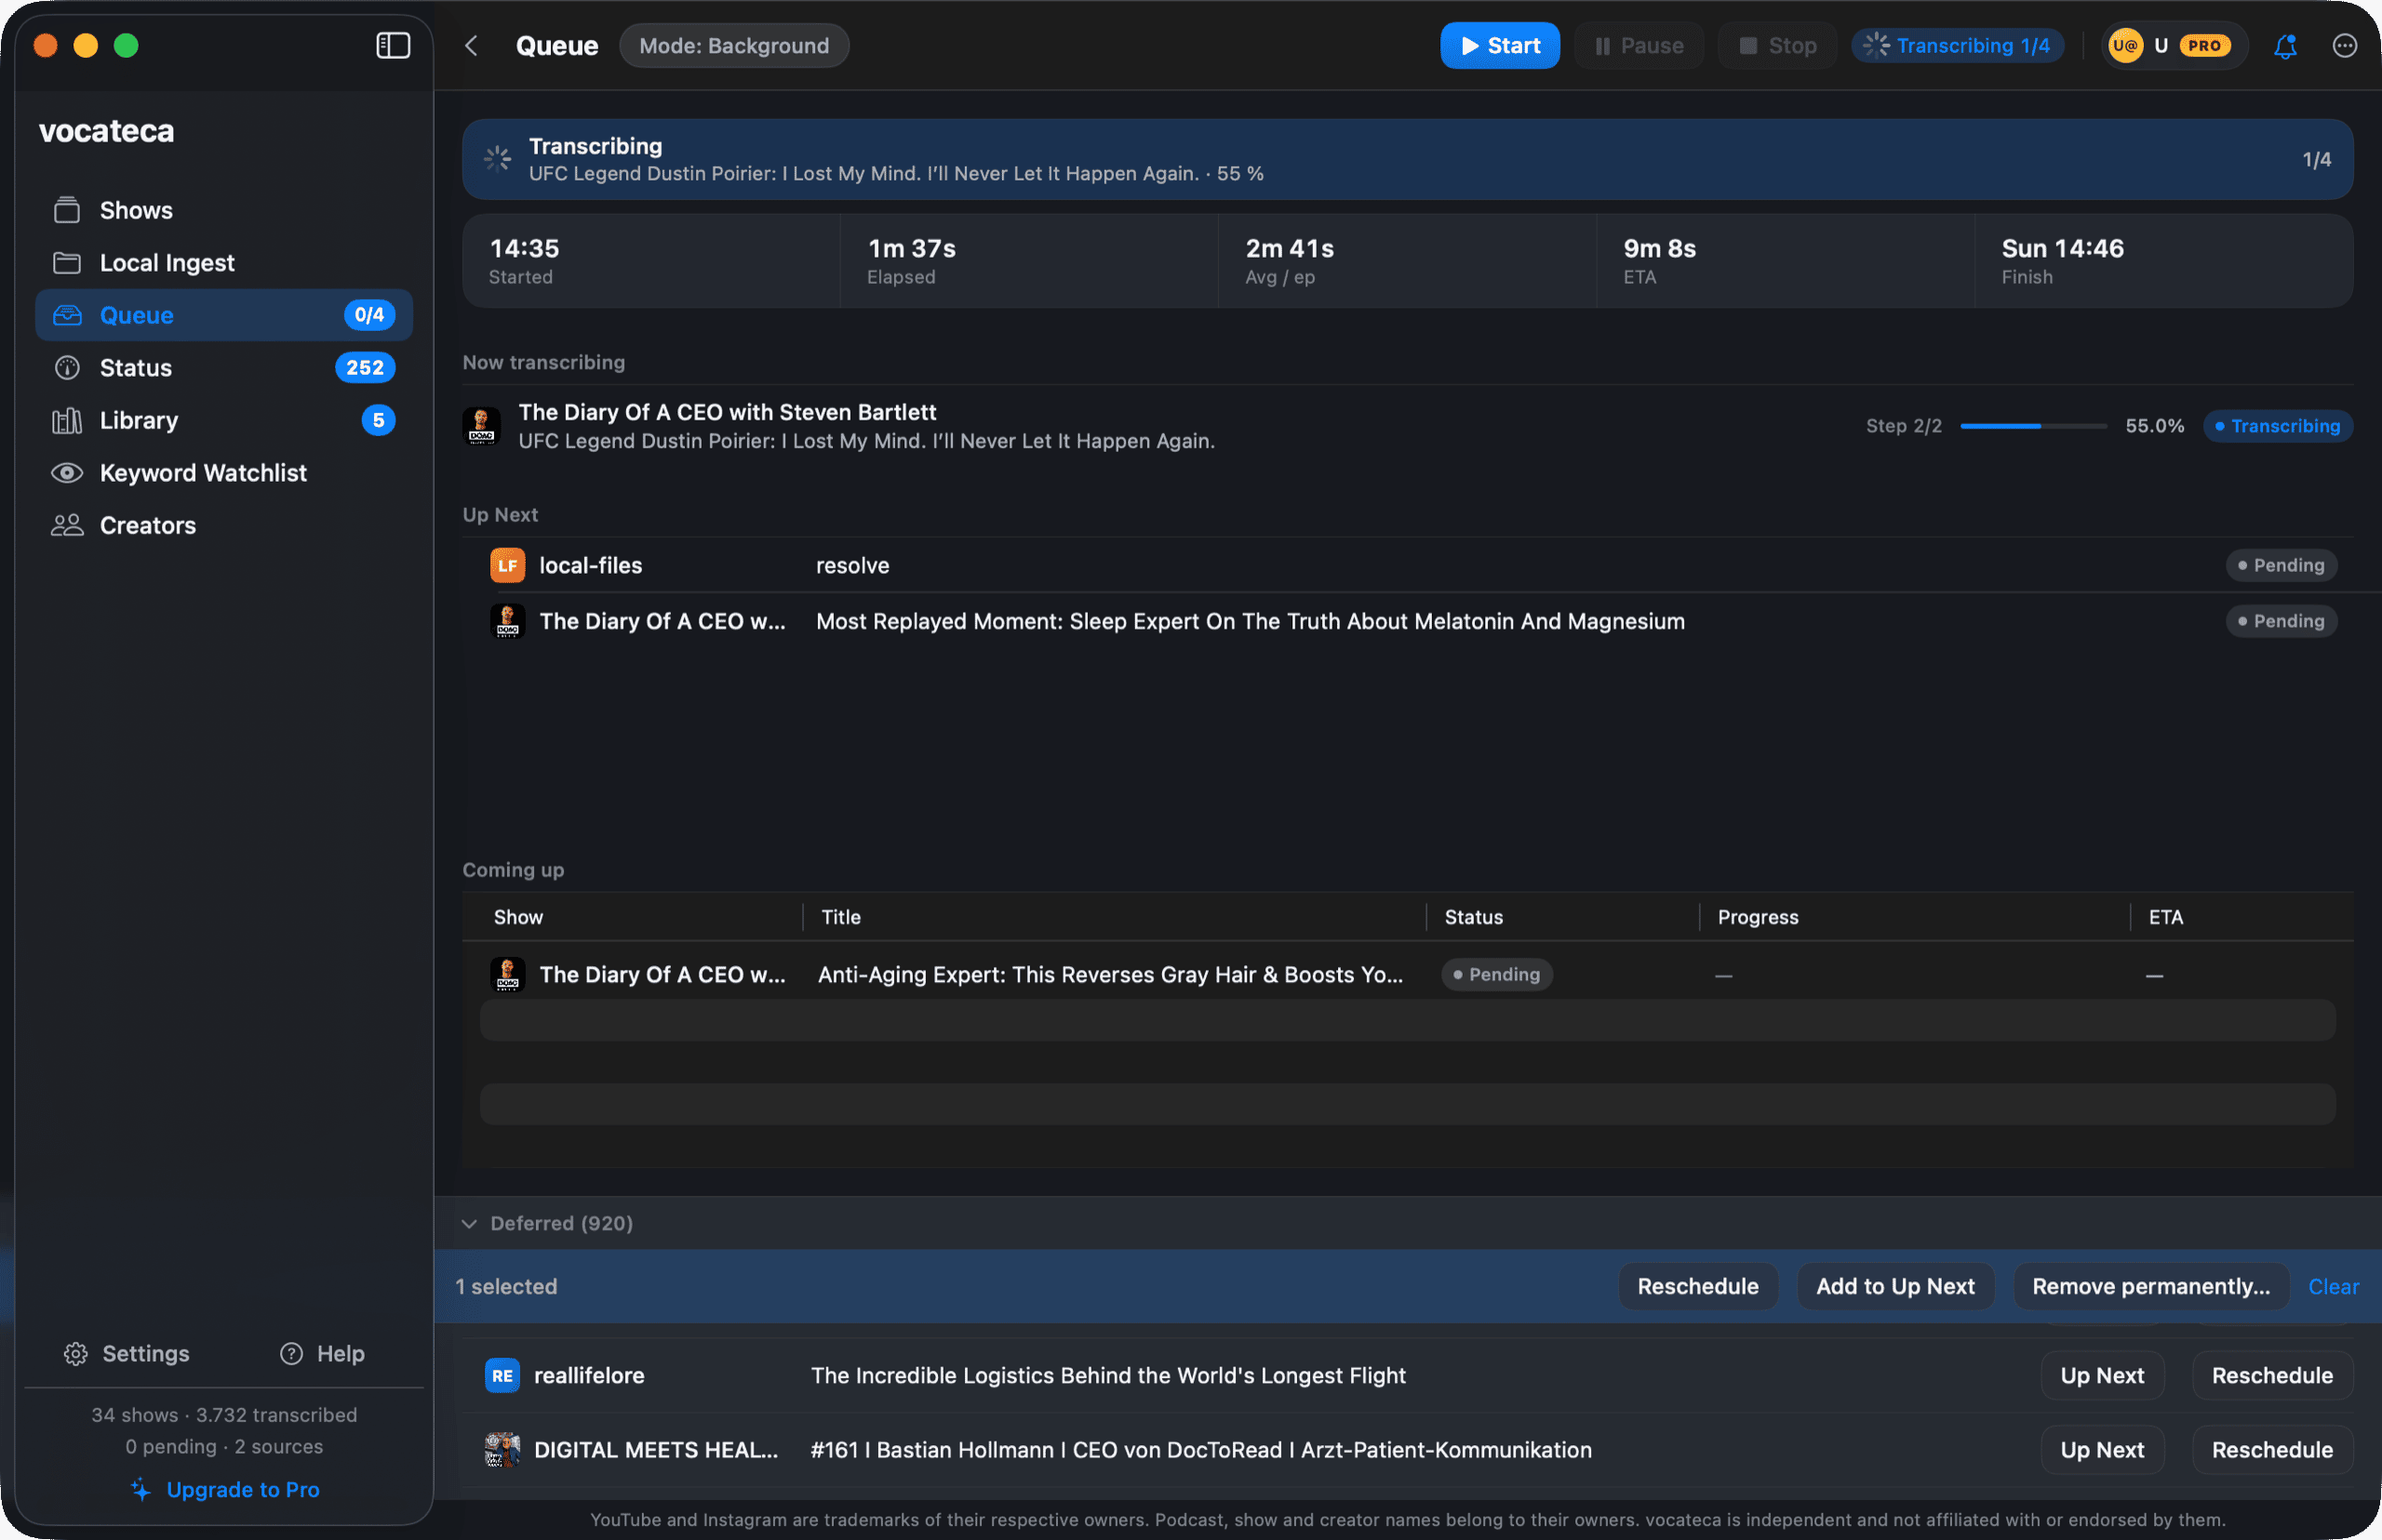2382x1540 pixels.
Task: Click the Queue tray icon
Action: (67, 315)
